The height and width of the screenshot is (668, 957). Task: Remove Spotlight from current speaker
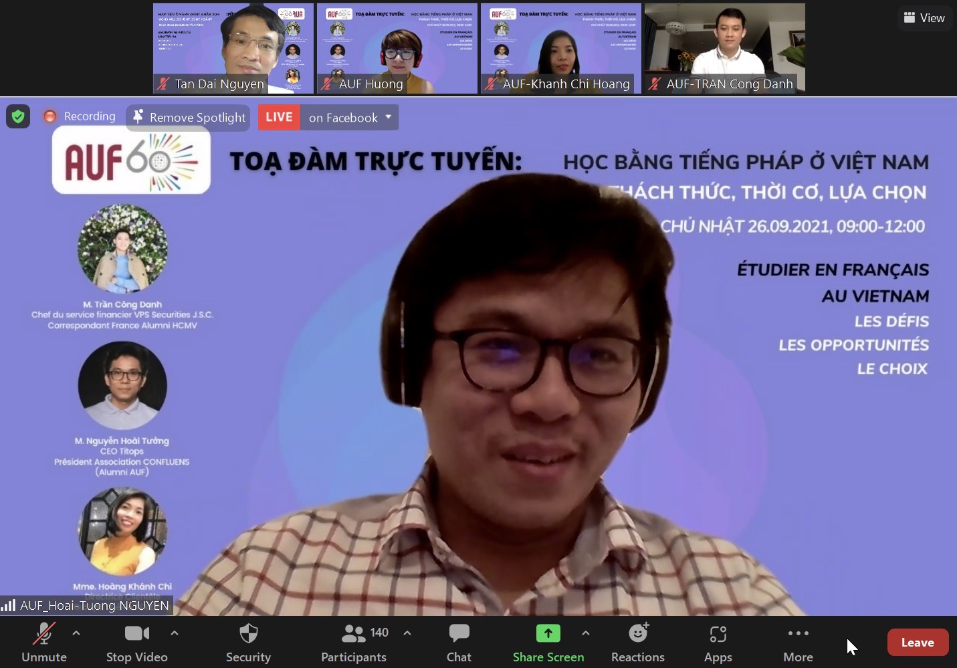(189, 118)
